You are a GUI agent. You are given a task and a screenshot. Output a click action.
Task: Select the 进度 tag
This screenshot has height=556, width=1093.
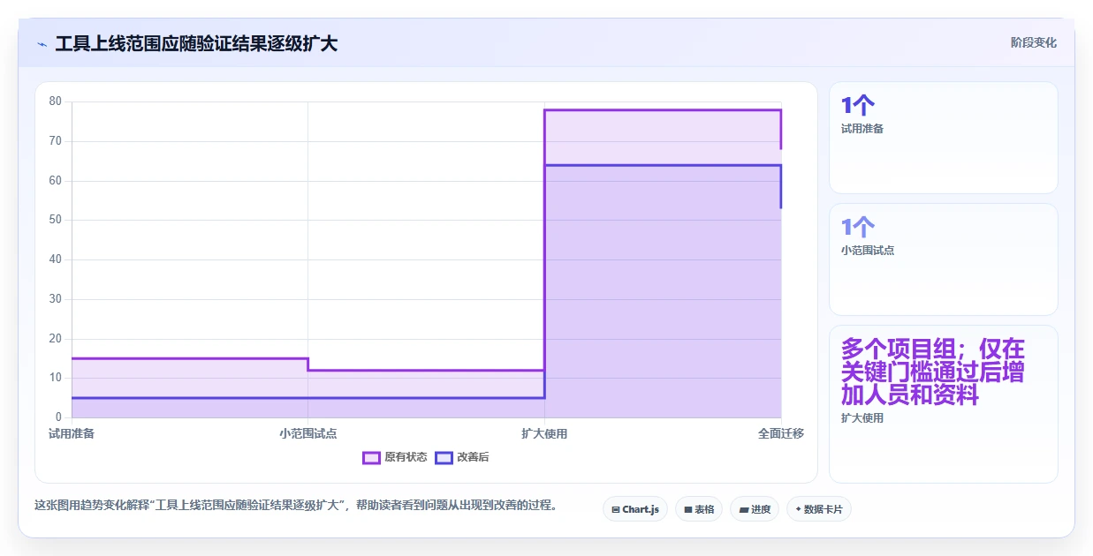755,509
